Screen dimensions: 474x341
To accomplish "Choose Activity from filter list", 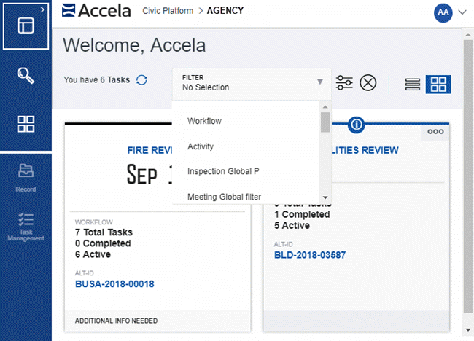I will (x=201, y=146).
